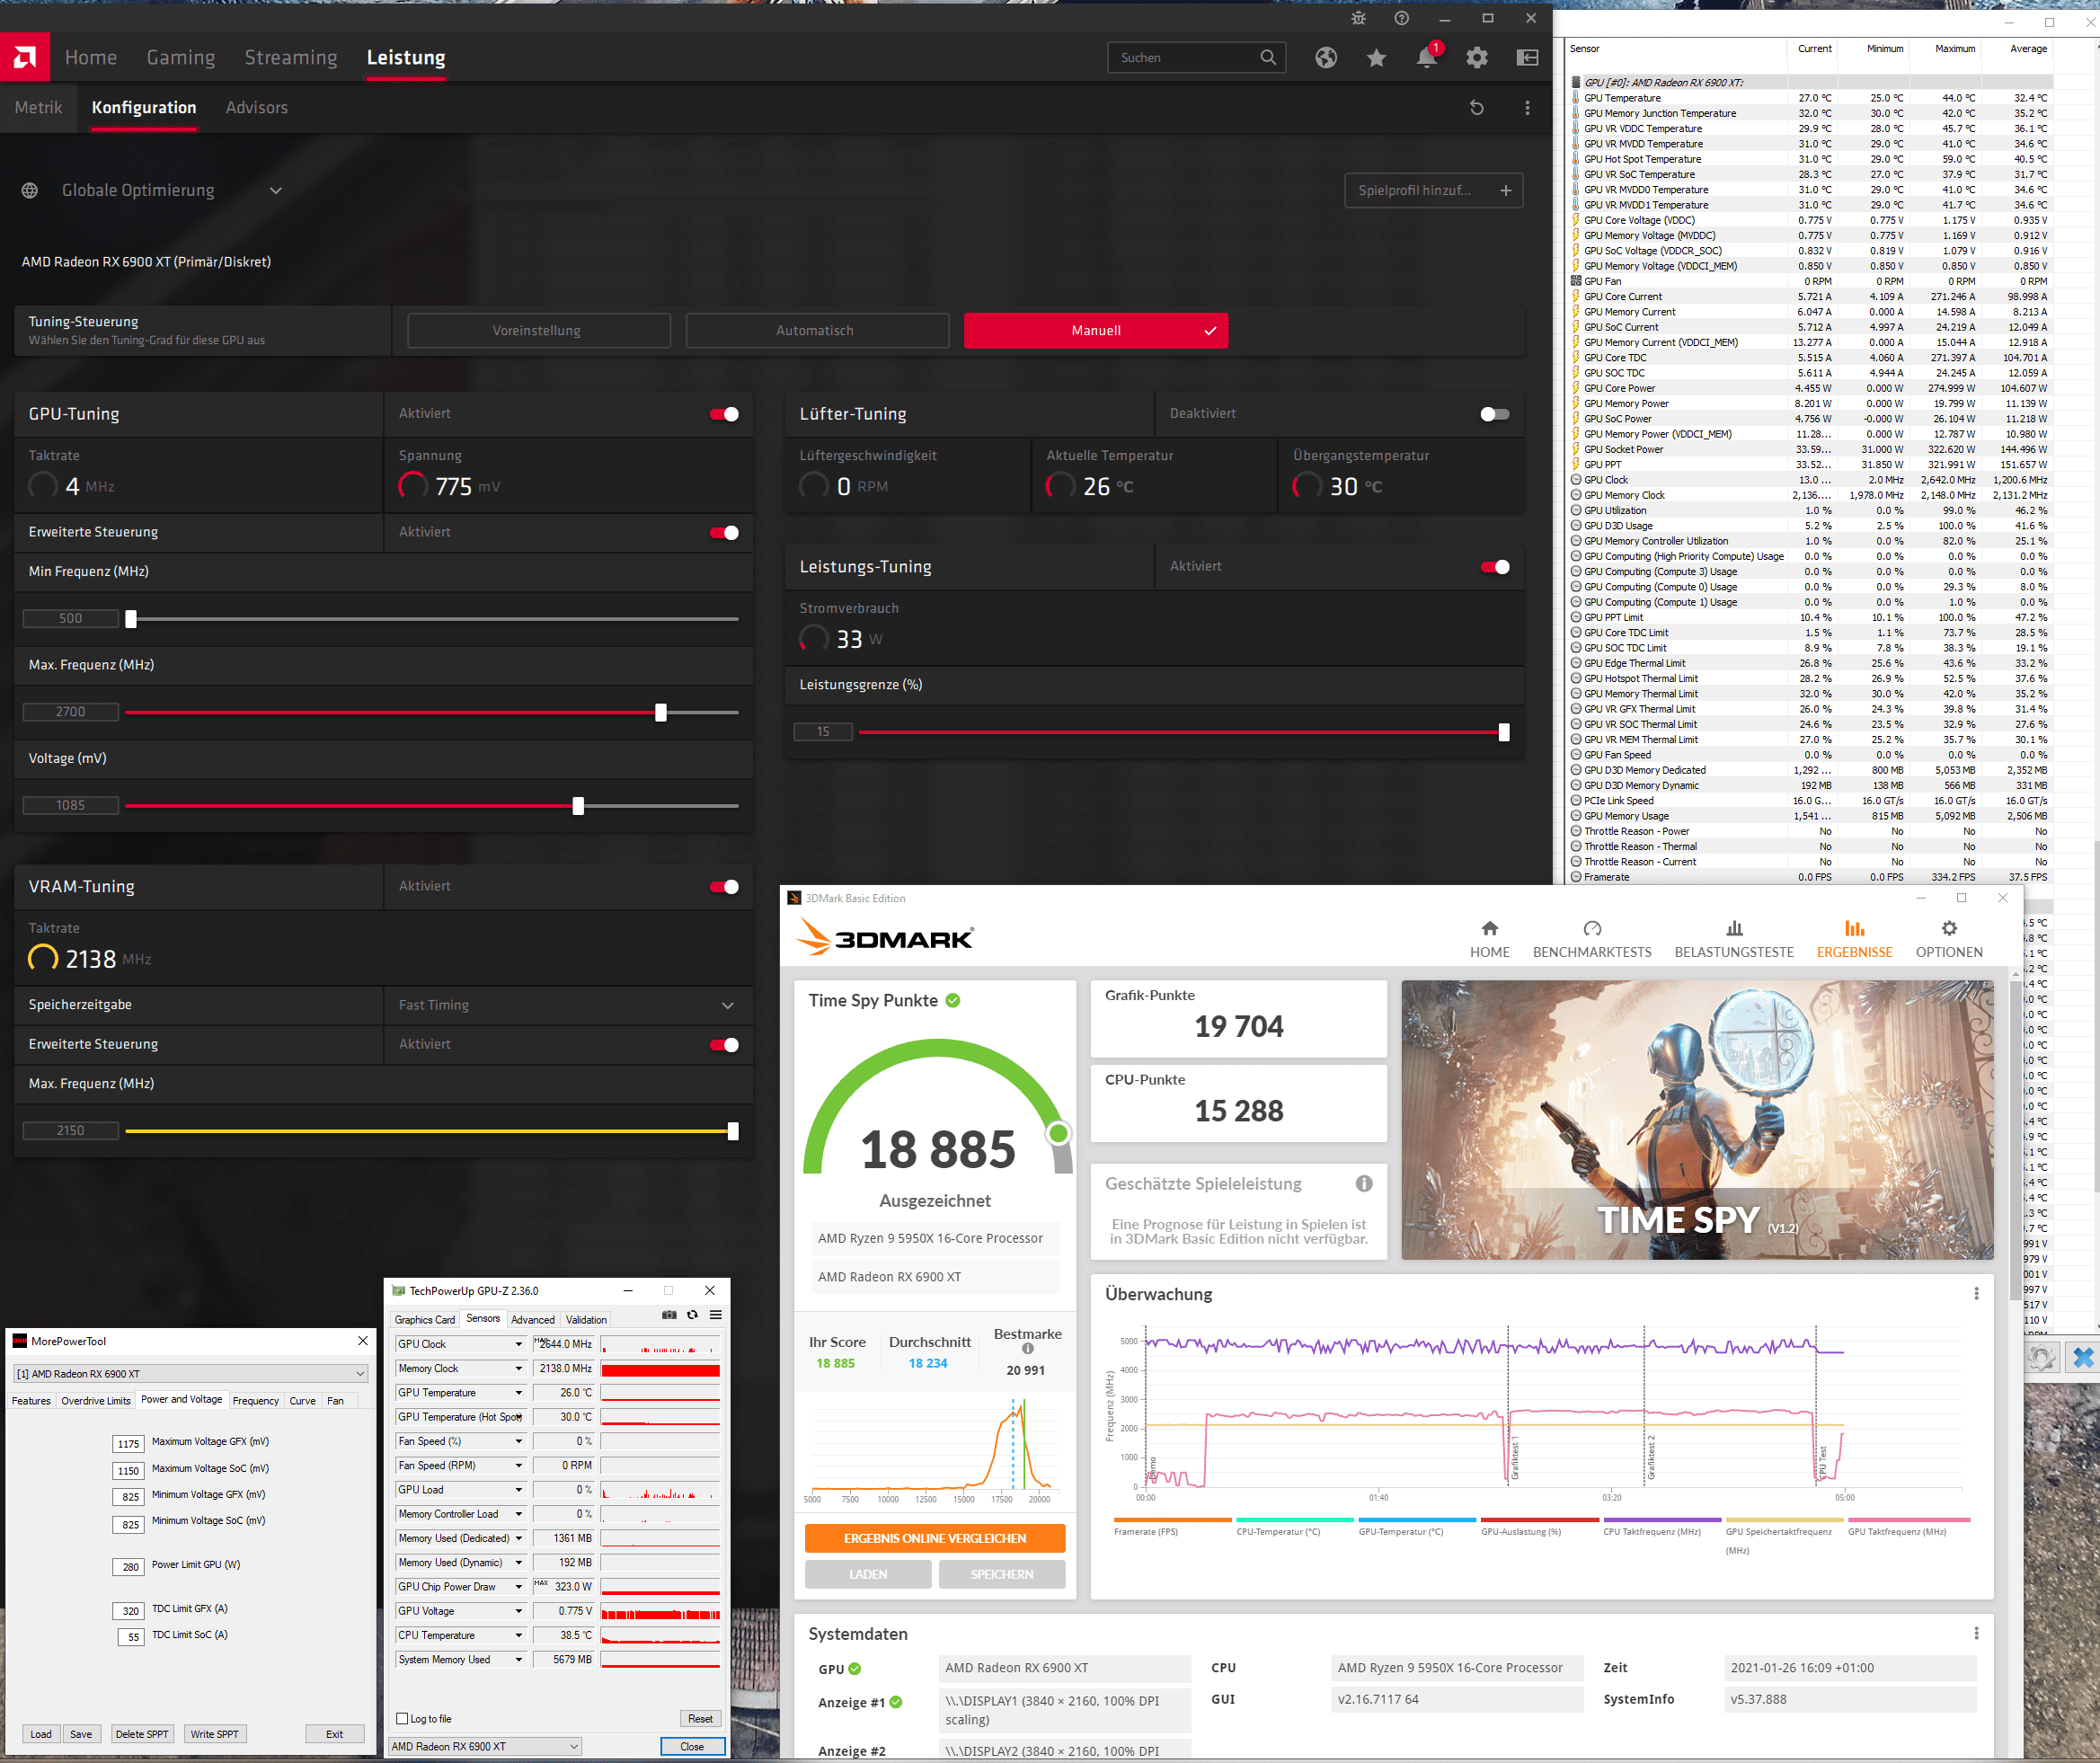Click Delete SPPT in MorePowerTool
This screenshot has width=2100, height=1763.
tap(142, 1733)
